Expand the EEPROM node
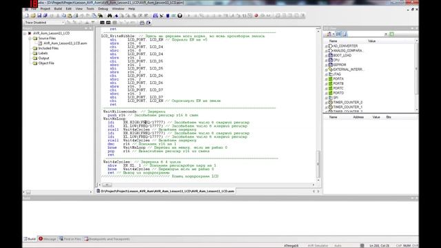 click(326, 65)
